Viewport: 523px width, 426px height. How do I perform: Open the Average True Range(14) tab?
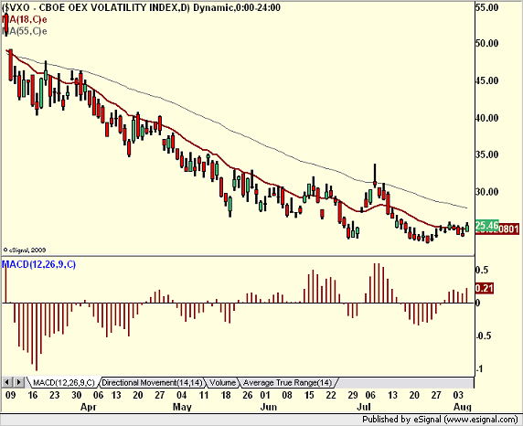[287, 383]
